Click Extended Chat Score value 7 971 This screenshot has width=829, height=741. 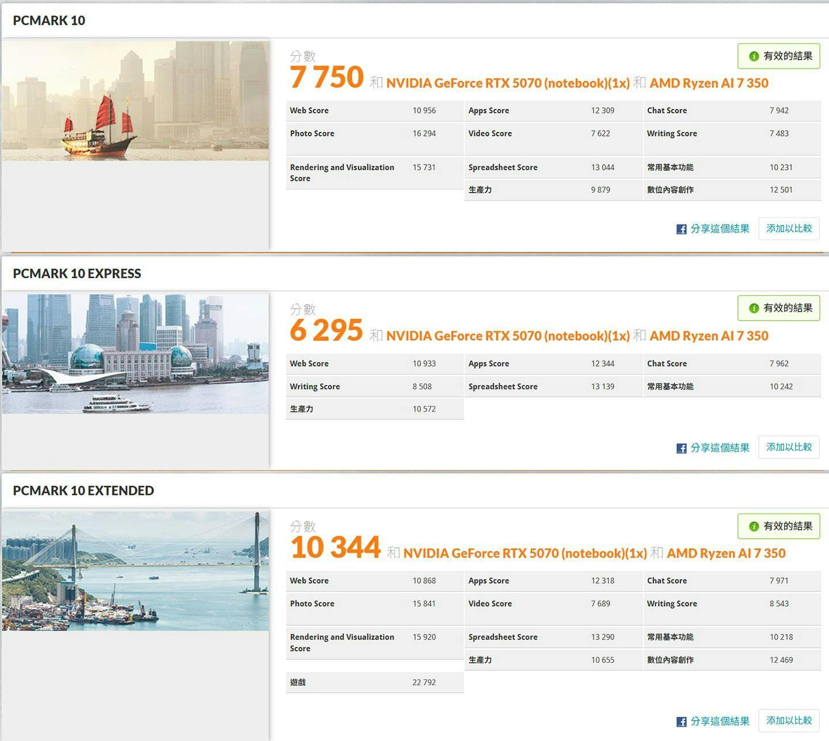(779, 581)
